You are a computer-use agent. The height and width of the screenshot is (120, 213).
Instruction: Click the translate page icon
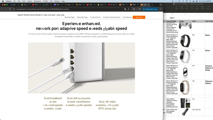(125, 9)
